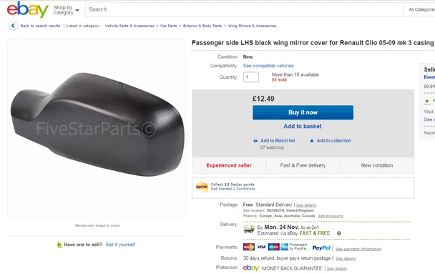Click the delivery help question mark icon
435x274 pixels.
pyautogui.click(x=338, y=233)
